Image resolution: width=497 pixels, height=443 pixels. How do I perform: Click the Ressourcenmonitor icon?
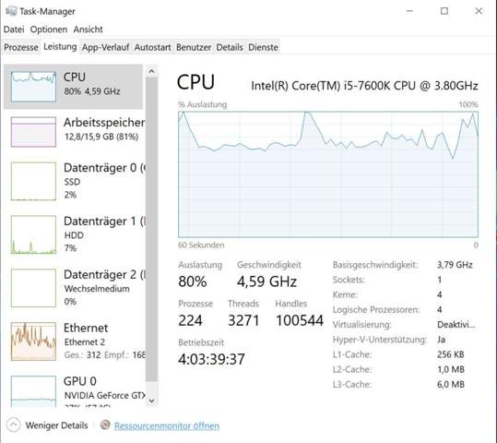pos(105,425)
